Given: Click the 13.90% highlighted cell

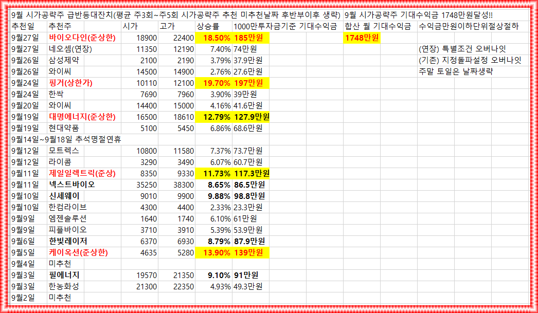Looking at the screenshot, I should [x=213, y=253].
